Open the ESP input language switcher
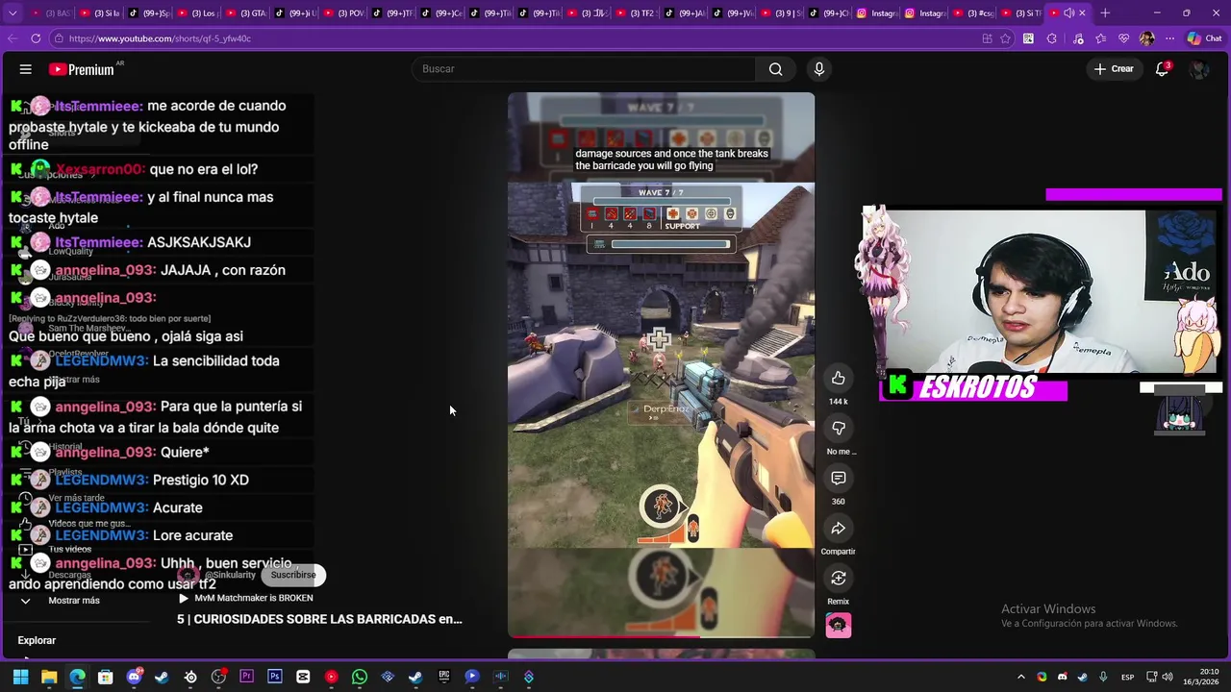Image resolution: width=1231 pixels, height=692 pixels. [1127, 677]
